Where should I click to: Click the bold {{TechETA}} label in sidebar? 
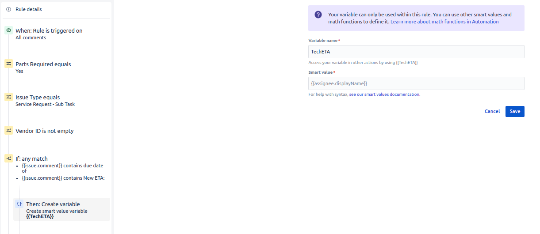40,216
